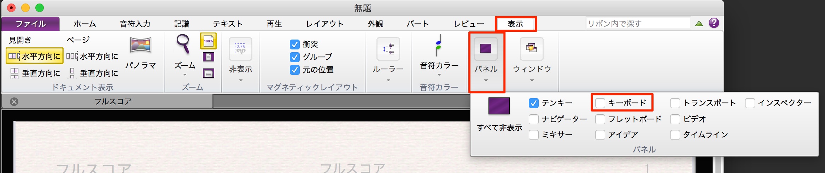Switch to Notations (記譜) tab
The height and width of the screenshot is (173, 825).
182,24
